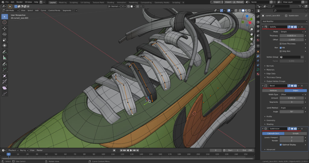Open the Object Data curve properties tab
The image size is (309, 163).
258,69
